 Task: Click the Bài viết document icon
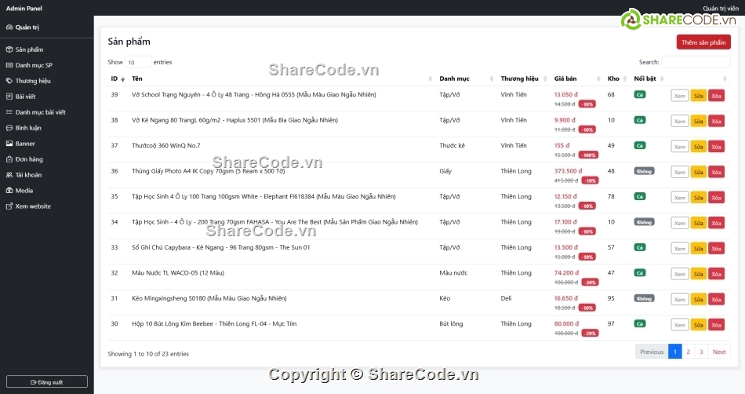pos(9,97)
